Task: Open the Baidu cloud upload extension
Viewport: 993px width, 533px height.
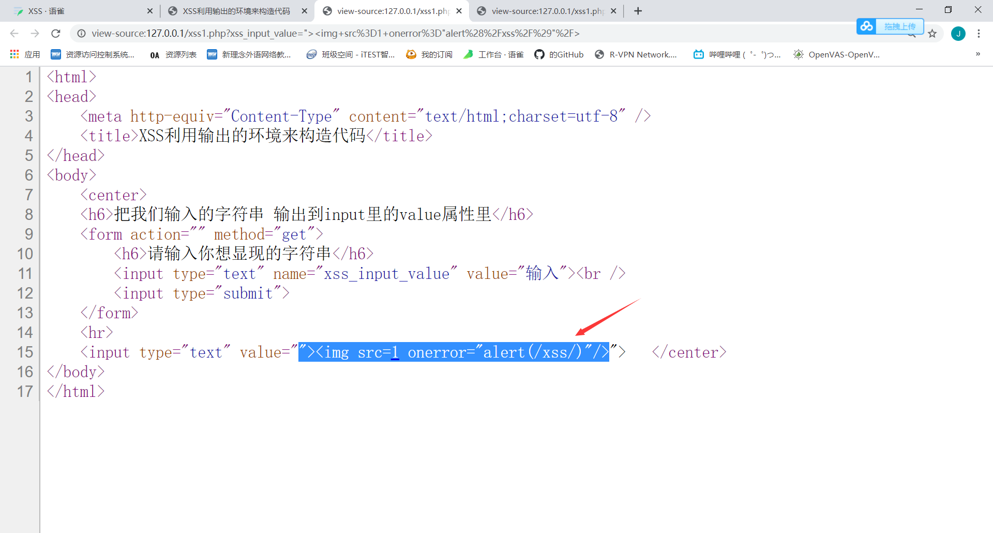Action: [890, 26]
